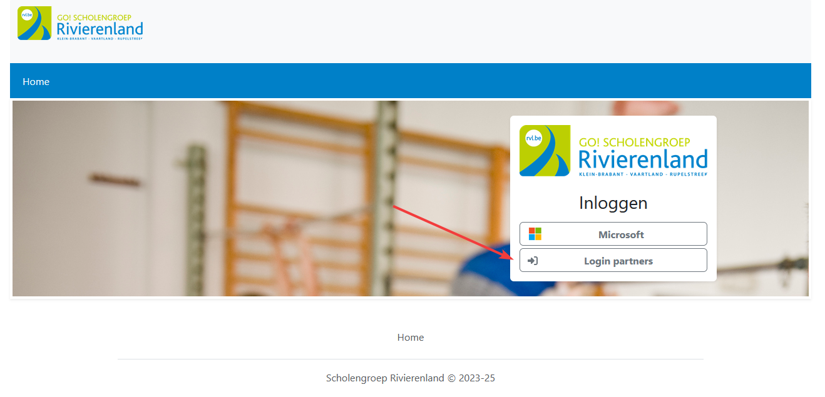
Task: Click the sign-in arrow icon beside Login partners
Action: point(533,261)
